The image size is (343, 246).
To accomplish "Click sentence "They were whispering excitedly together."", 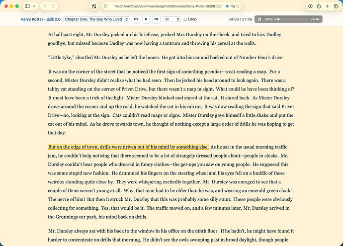I will click(x=158, y=182).
